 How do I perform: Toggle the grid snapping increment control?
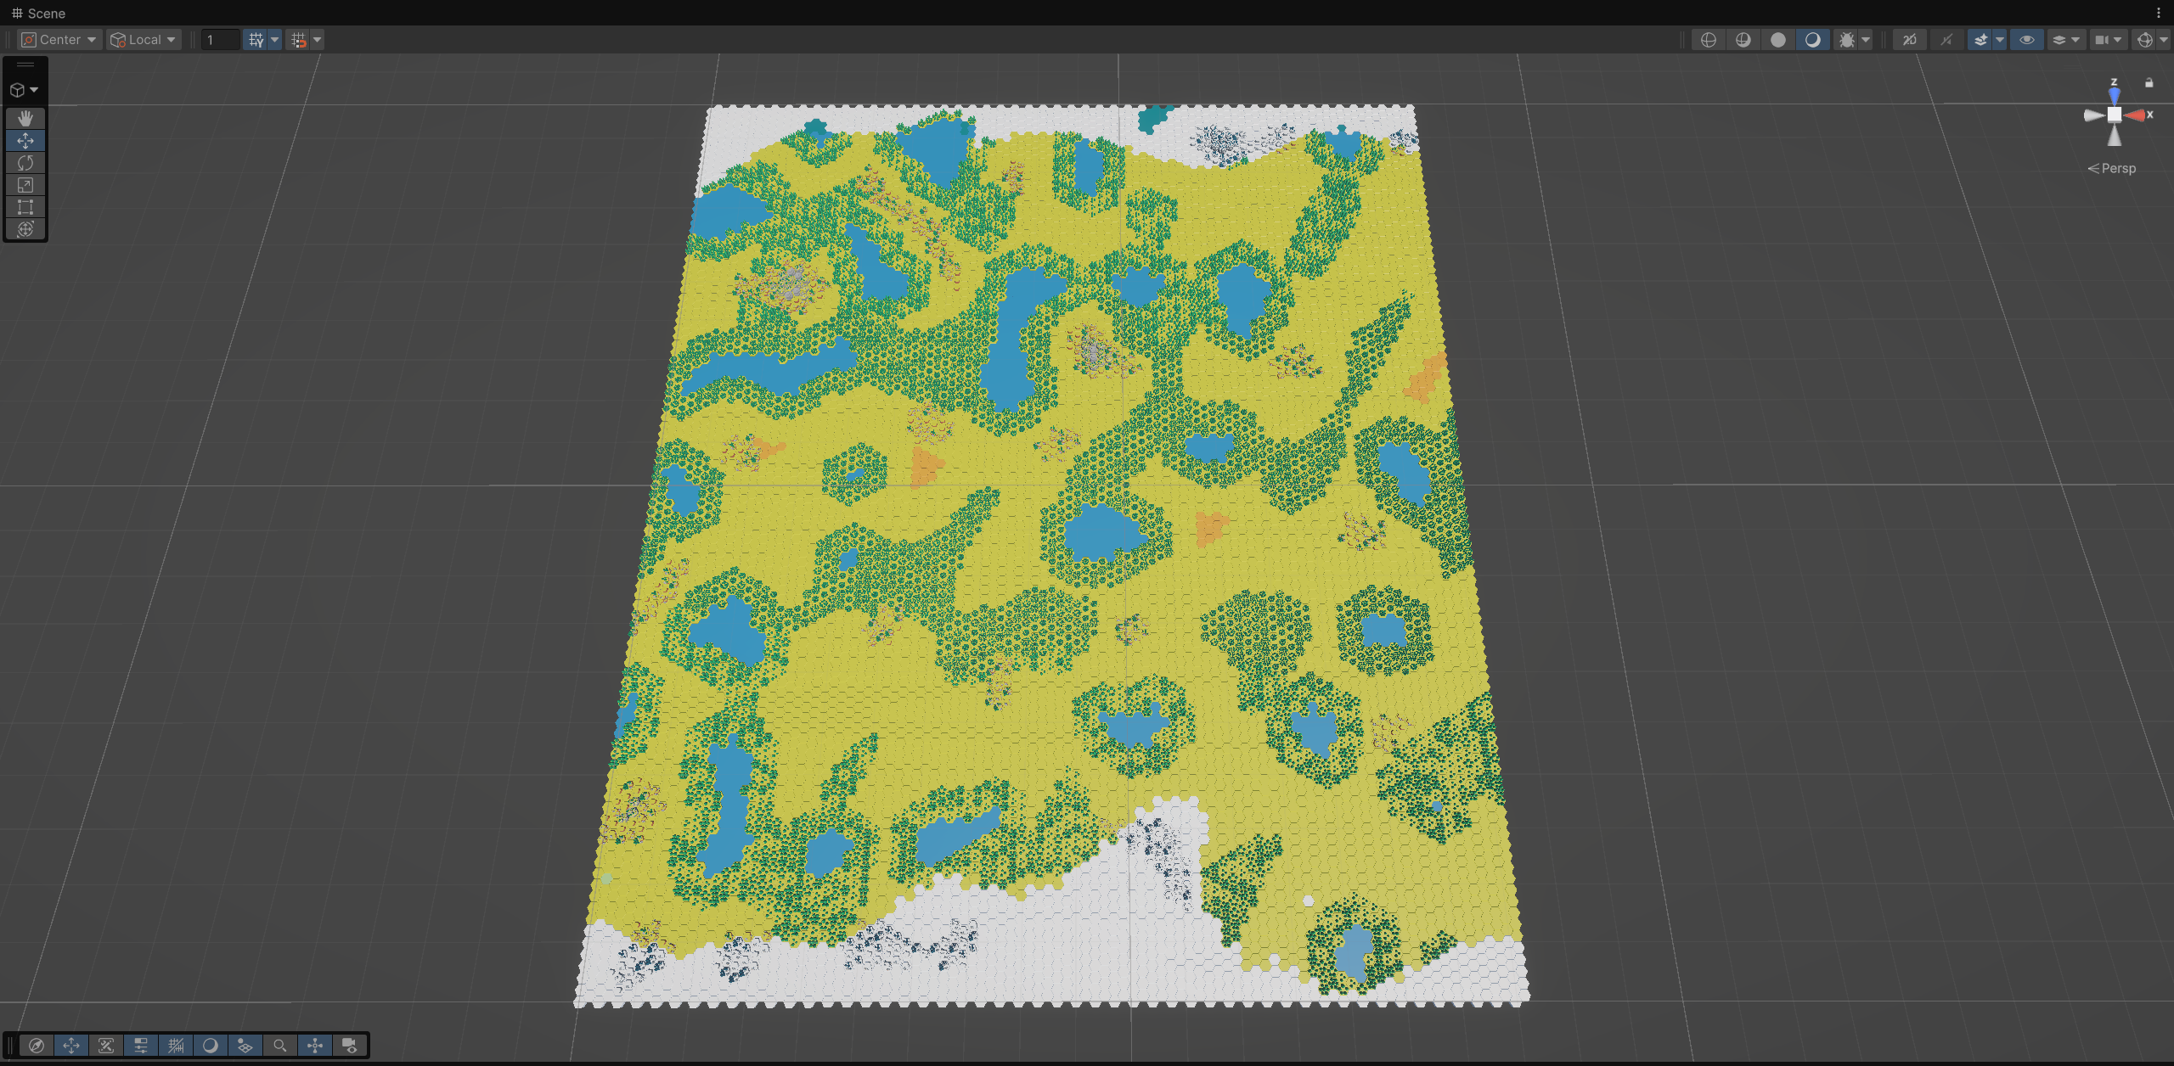click(299, 39)
